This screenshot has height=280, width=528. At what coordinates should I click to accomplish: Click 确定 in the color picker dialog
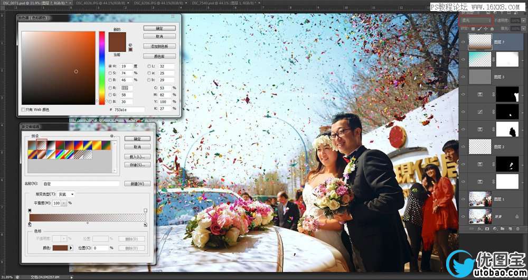pyautogui.click(x=159, y=28)
